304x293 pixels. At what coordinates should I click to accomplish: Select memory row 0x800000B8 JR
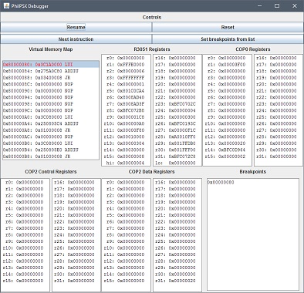point(51,157)
